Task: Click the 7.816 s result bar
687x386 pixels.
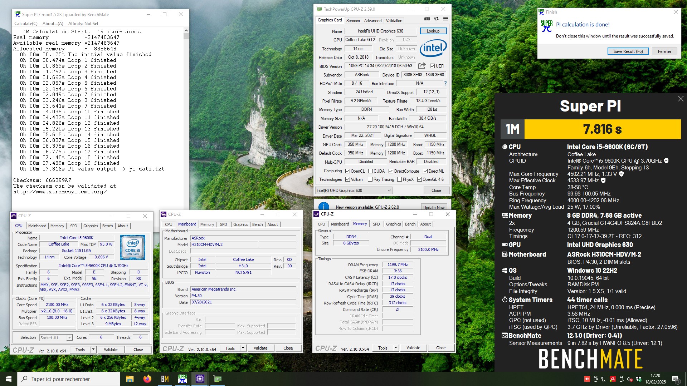Action: tap(602, 129)
